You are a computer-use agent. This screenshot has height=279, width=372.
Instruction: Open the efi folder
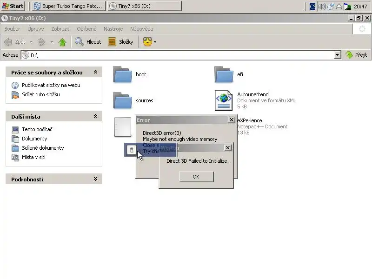click(x=224, y=74)
